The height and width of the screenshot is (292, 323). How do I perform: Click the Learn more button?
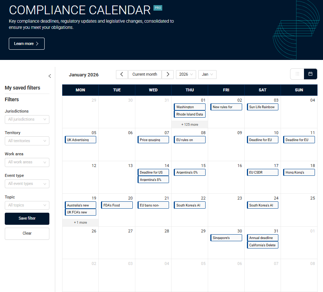point(27,43)
